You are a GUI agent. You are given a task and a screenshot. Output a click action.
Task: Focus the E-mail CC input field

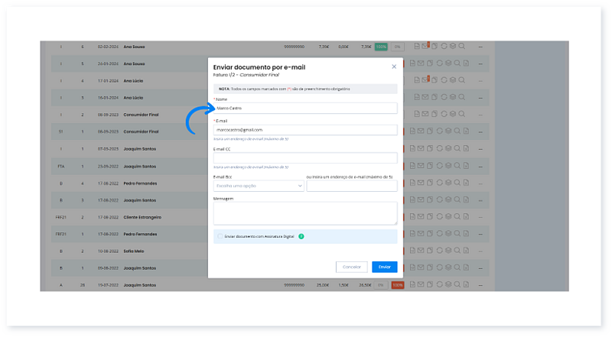305,157
